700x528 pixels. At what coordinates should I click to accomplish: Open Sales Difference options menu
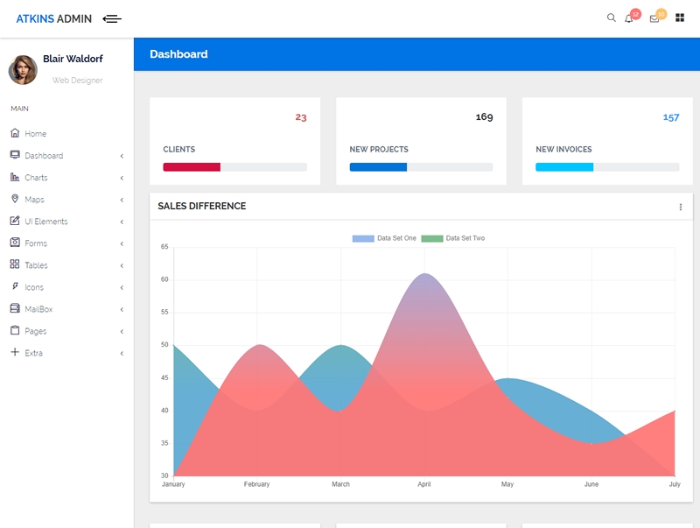click(681, 207)
